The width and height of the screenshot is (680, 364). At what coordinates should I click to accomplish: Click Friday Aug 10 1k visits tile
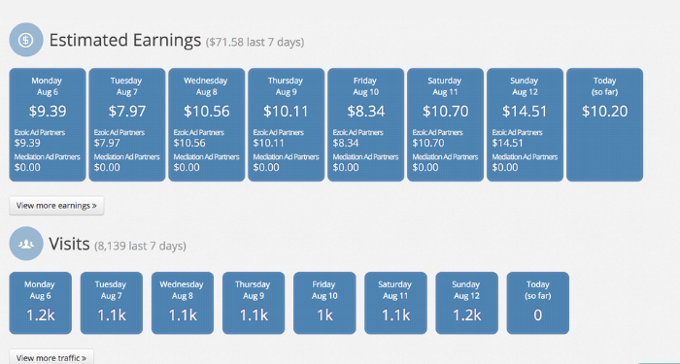pos(324,303)
